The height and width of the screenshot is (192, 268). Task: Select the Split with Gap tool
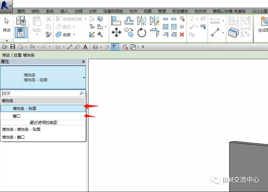coord(174,19)
